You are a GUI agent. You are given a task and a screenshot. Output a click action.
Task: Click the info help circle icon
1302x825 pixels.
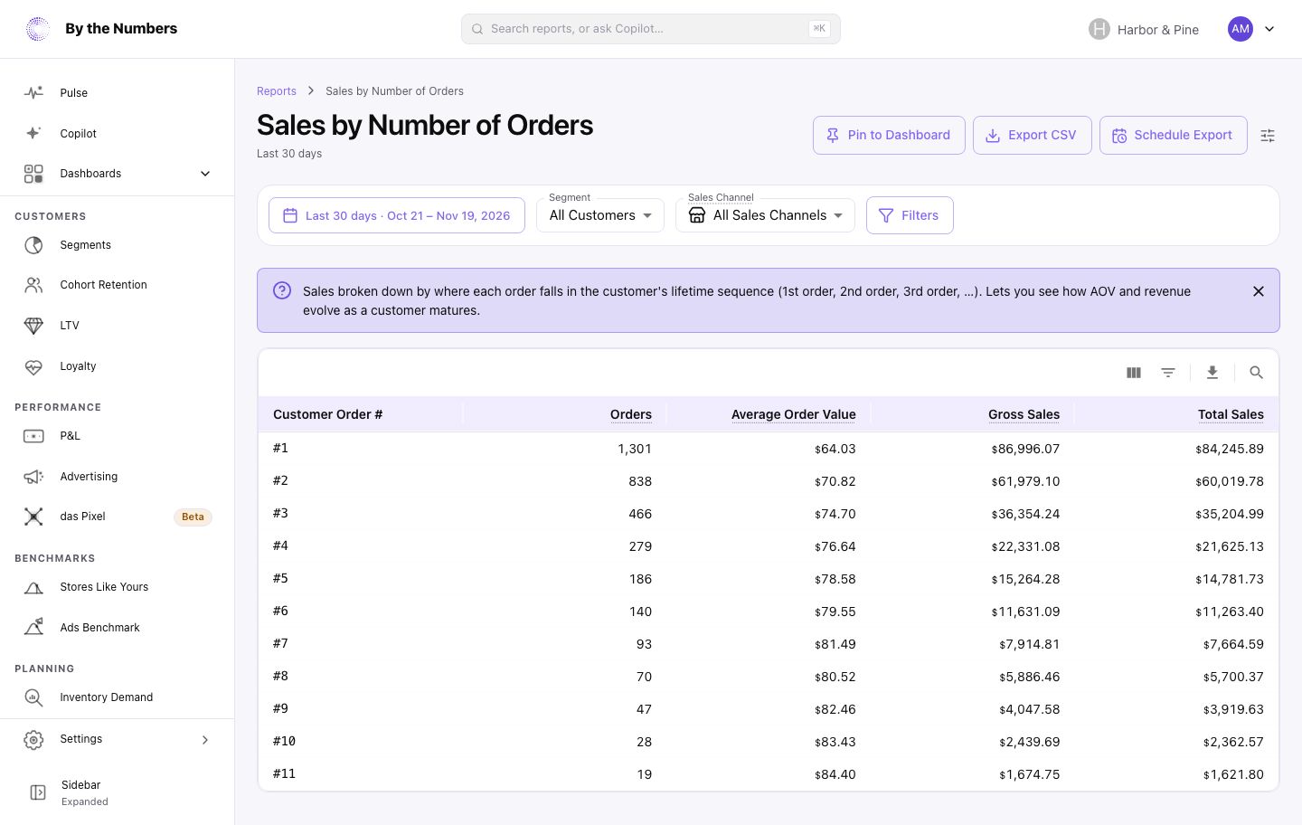(282, 290)
